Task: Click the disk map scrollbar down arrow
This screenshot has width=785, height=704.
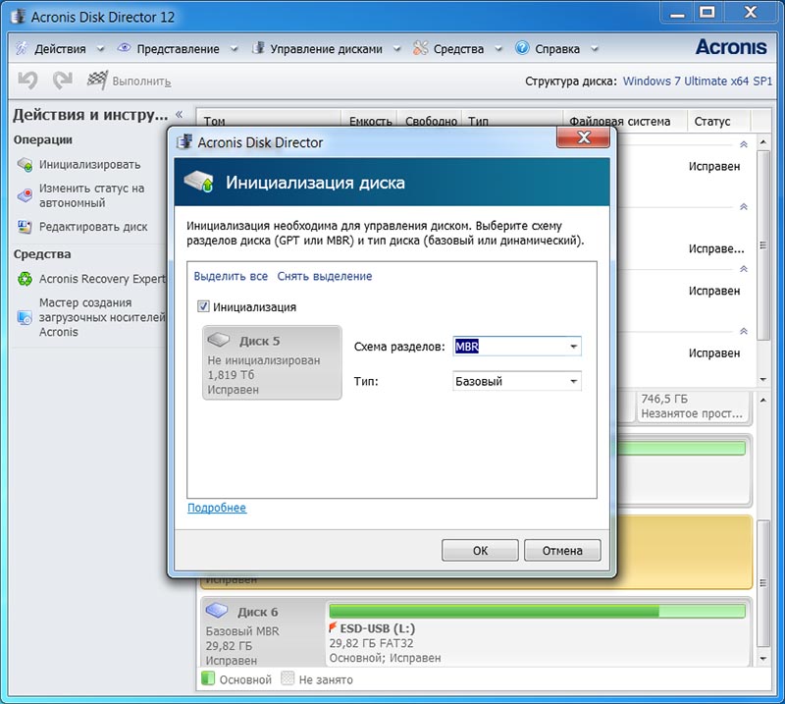Action: (763, 659)
